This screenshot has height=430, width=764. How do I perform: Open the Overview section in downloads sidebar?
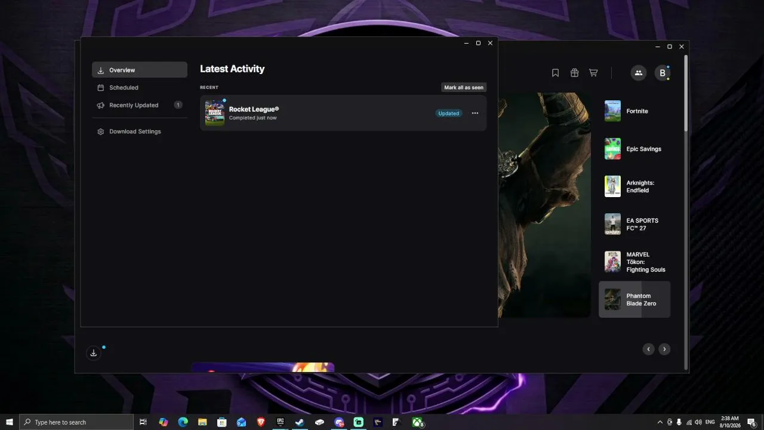tap(140, 70)
